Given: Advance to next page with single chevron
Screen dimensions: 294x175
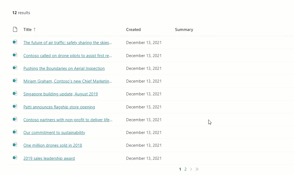Looking at the screenshot, I should 191,169.
